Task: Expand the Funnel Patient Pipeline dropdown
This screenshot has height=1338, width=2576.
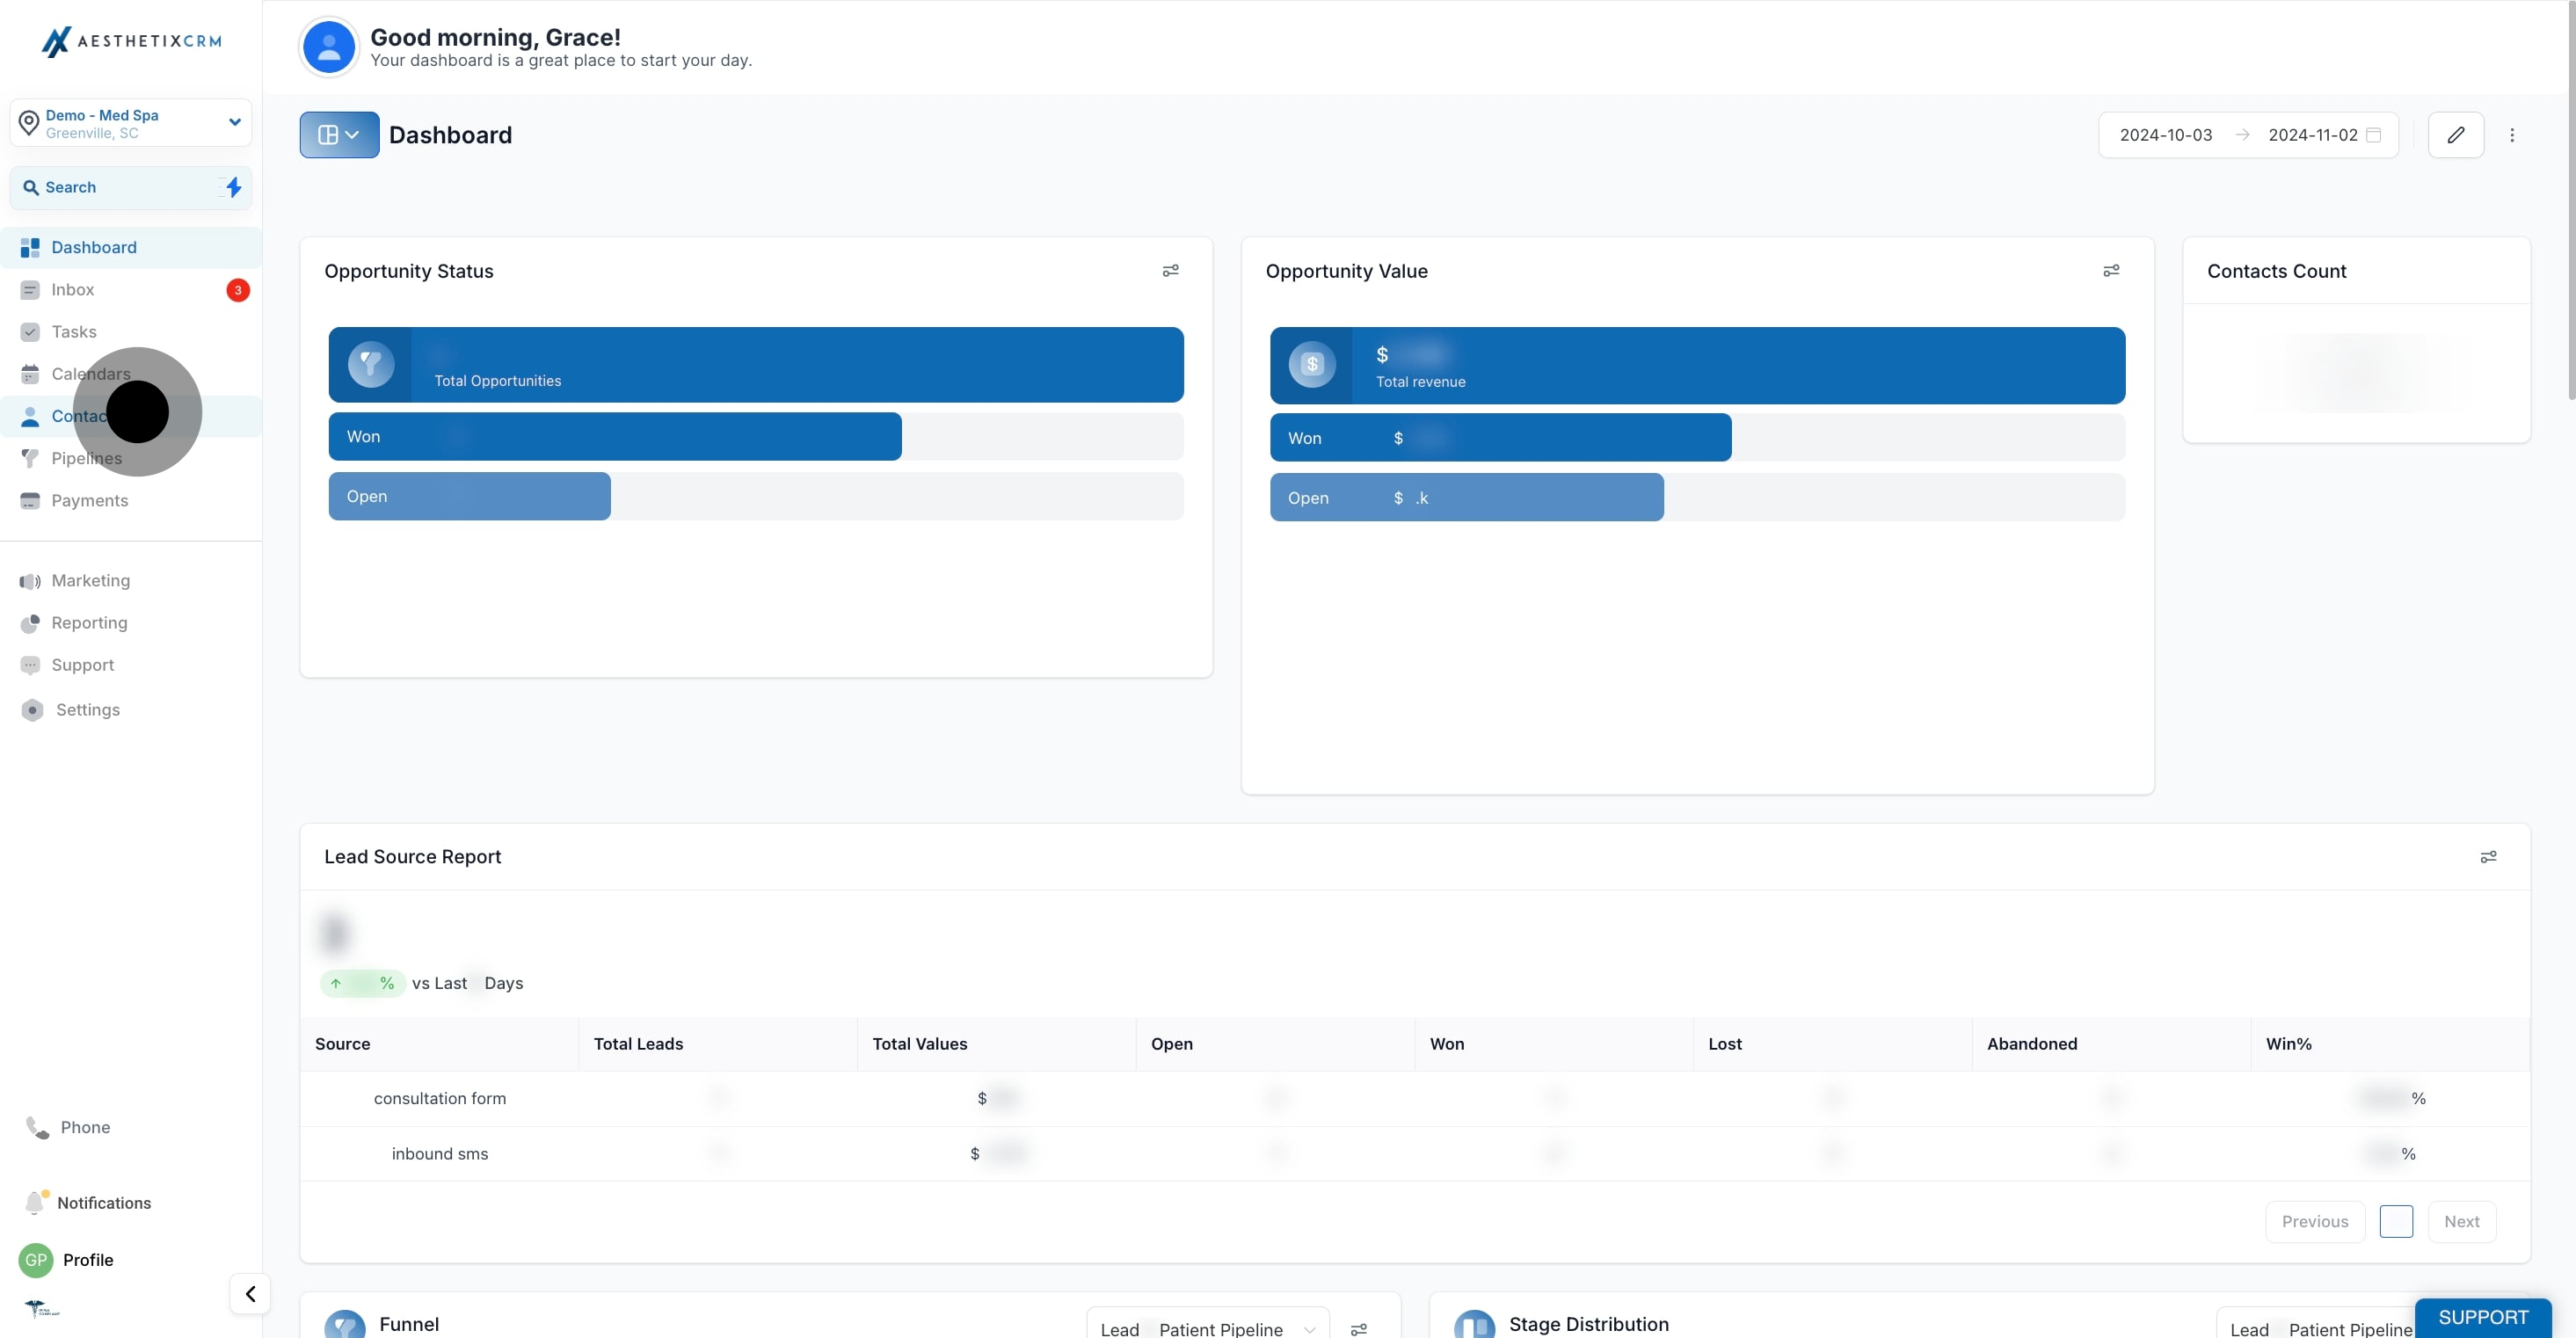Action: click(x=1207, y=1328)
